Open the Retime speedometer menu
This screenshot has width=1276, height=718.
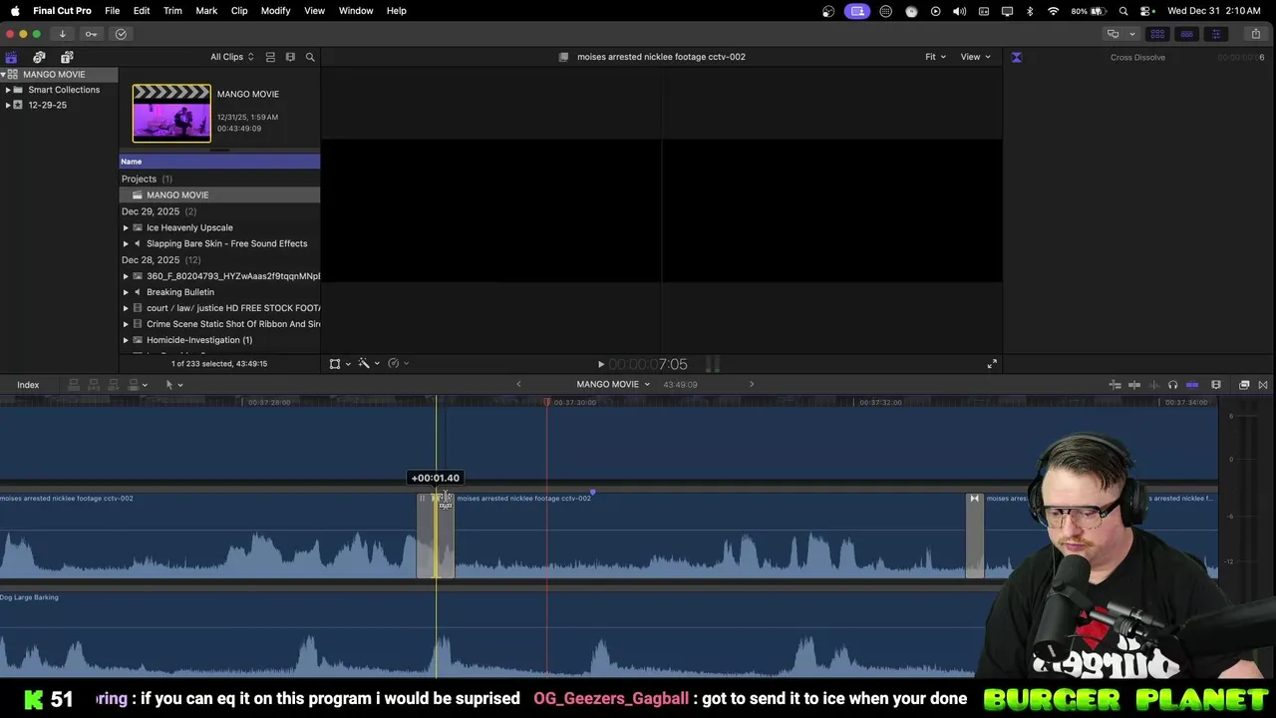pos(398,364)
